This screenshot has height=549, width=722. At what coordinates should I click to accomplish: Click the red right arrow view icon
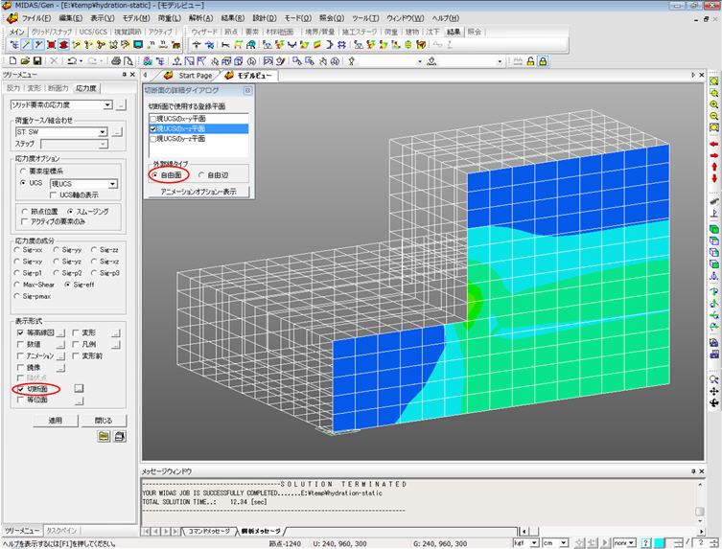713,155
